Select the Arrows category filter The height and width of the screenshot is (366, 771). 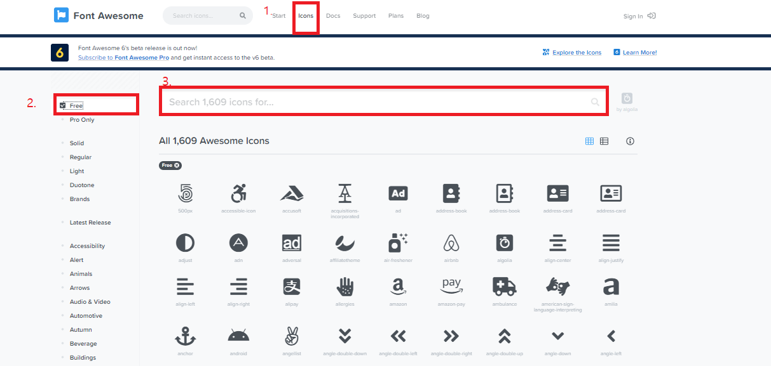click(x=79, y=288)
